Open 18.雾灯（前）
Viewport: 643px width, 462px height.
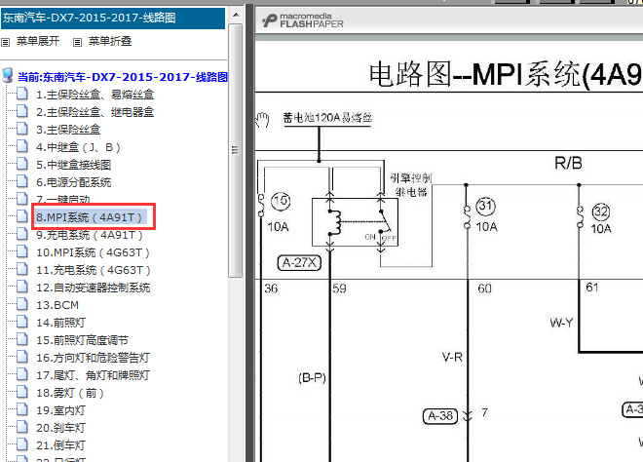tap(70, 393)
